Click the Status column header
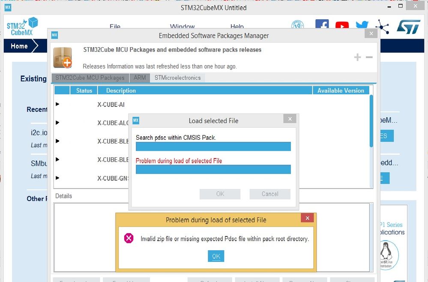428x282 pixels. [x=84, y=90]
